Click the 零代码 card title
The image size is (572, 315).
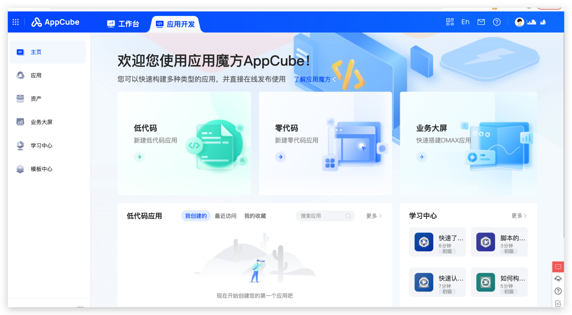(287, 128)
